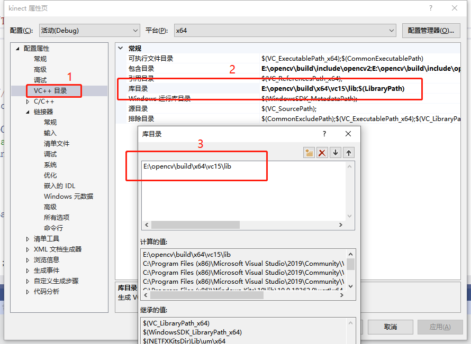Select 清单文件 under 链接器
This screenshot has width=471, height=344.
click(57, 144)
